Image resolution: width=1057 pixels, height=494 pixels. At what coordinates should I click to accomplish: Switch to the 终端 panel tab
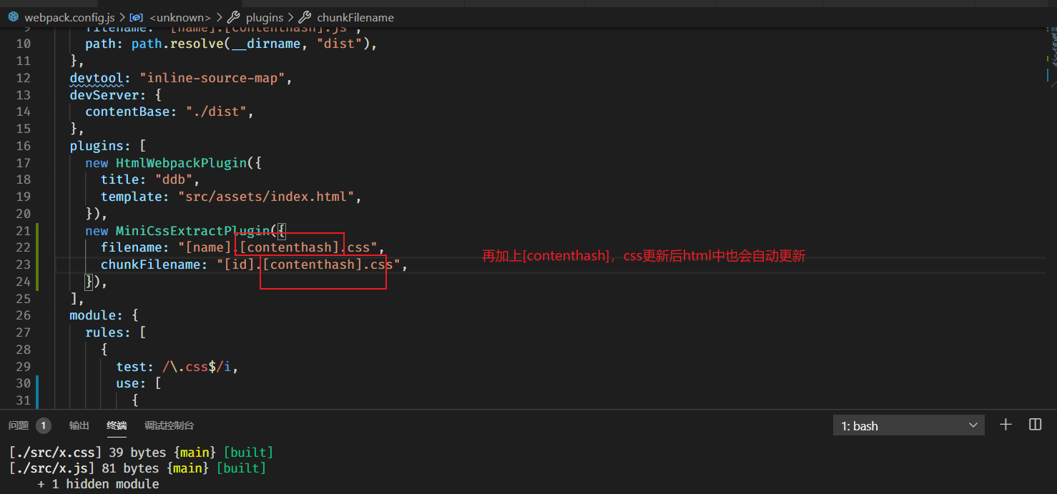(117, 425)
